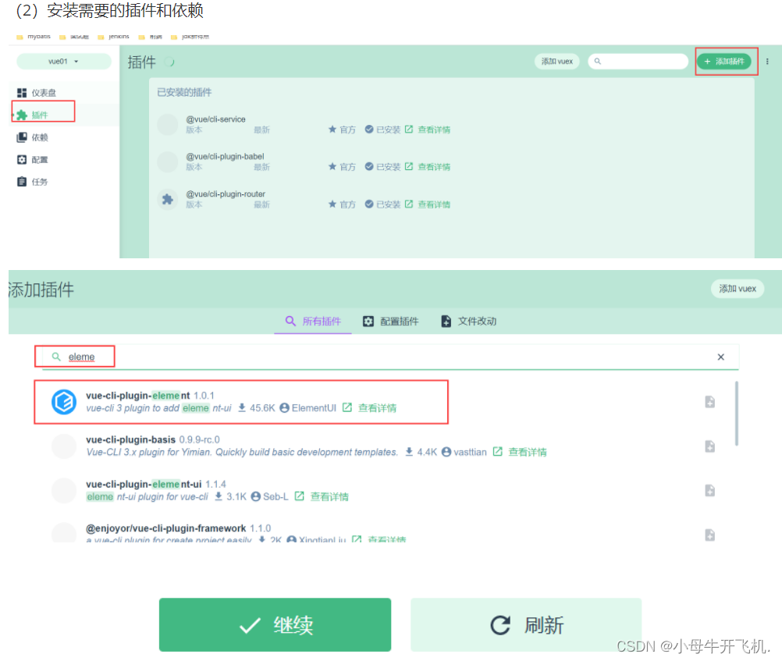Image resolution: width=782 pixels, height=661 pixels.
Task: Click the plugin search field in header
Action: pyautogui.click(x=638, y=62)
